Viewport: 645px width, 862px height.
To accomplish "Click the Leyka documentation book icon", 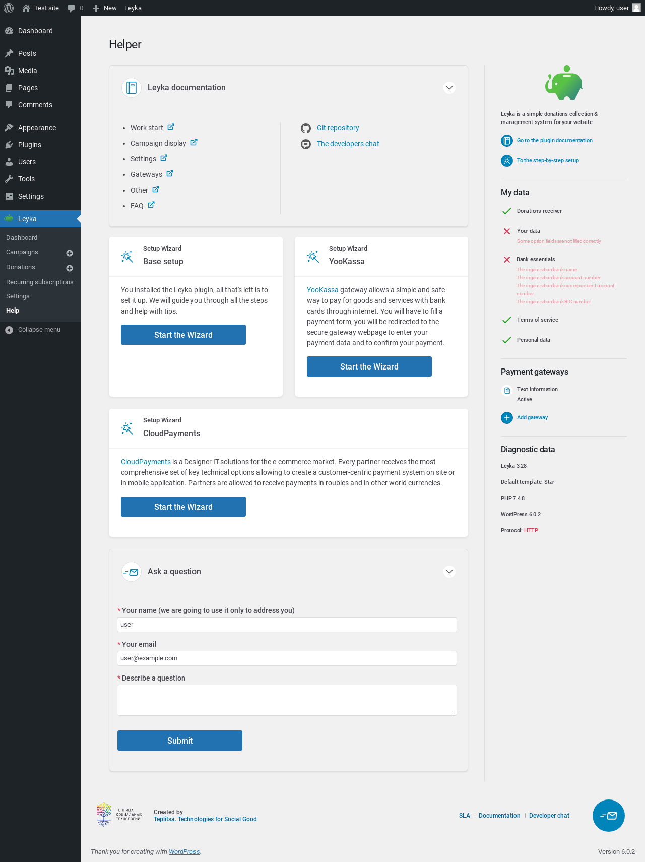I will tap(132, 88).
